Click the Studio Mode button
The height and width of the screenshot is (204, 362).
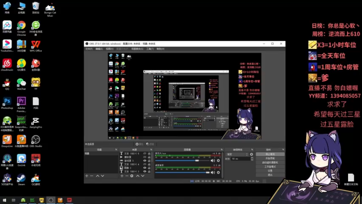coord(270,166)
